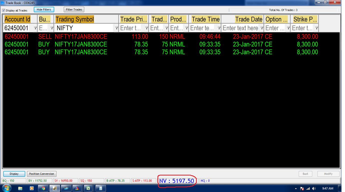Open the volume speaker tray icon
Viewport: 345px width, 192px height.
click(314, 188)
